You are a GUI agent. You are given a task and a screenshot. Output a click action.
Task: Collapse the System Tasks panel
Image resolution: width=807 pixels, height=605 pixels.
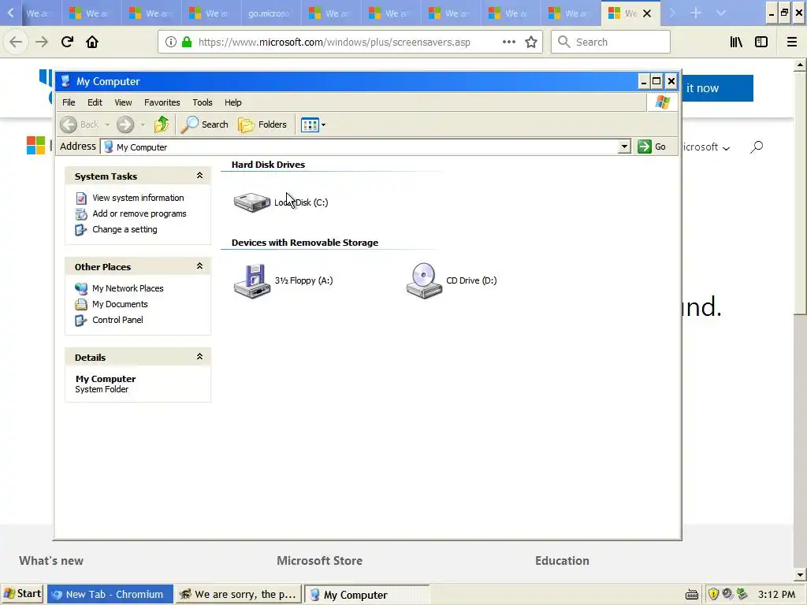[199, 176]
